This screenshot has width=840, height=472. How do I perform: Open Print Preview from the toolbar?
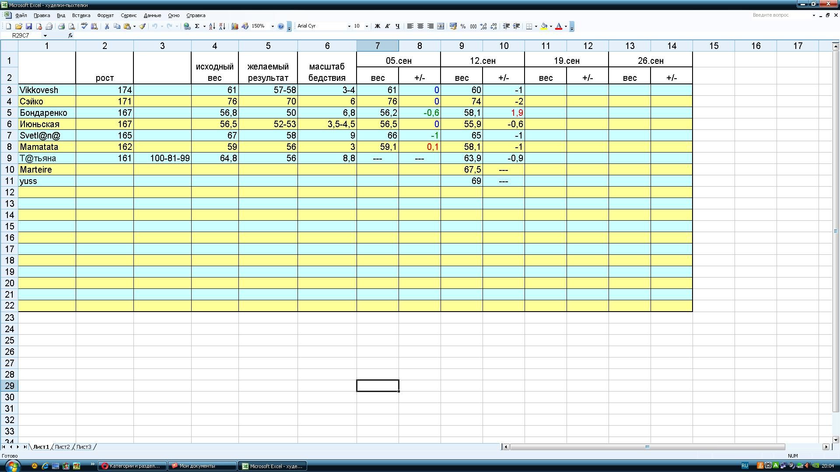72,26
